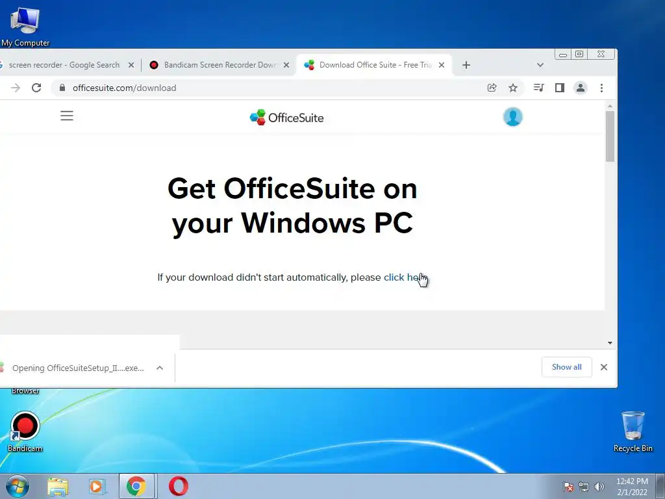Open Windows Explorer from taskbar
The width and height of the screenshot is (665, 499).
[58, 487]
